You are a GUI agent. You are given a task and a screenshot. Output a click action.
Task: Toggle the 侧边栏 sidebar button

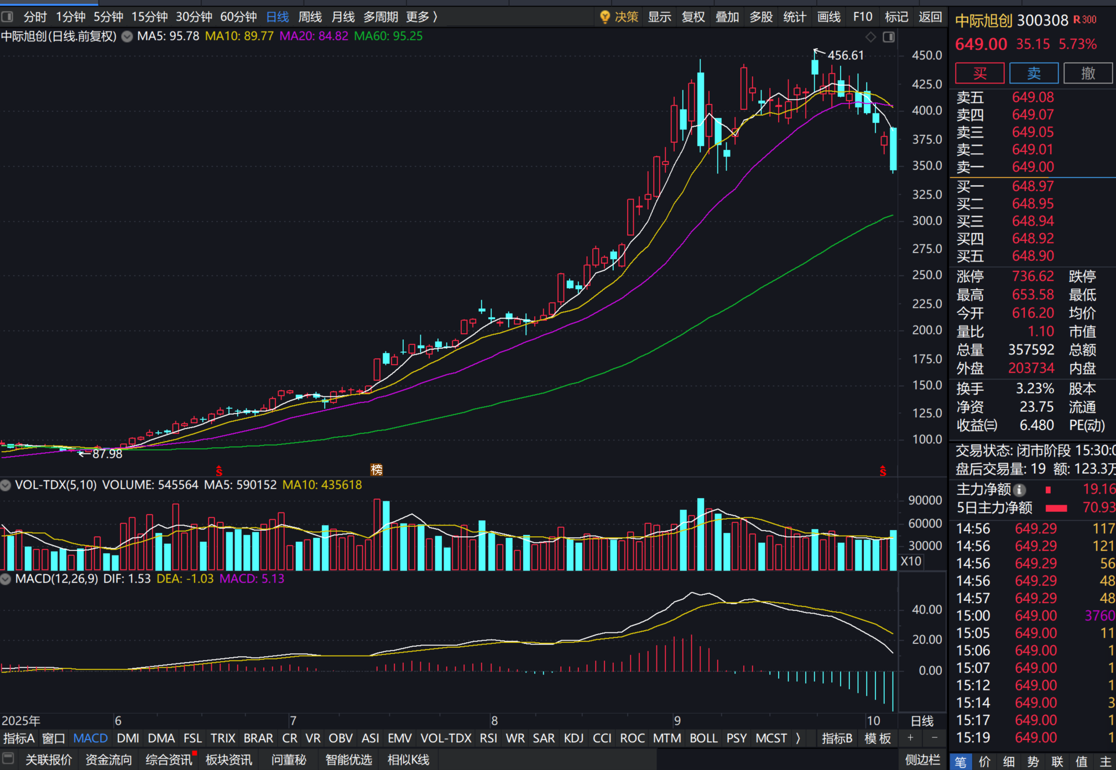tap(922, 760)
